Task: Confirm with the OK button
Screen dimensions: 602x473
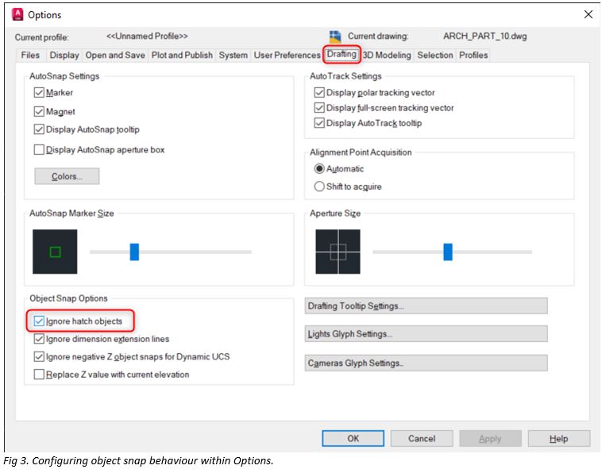Action: pos(353,438)
